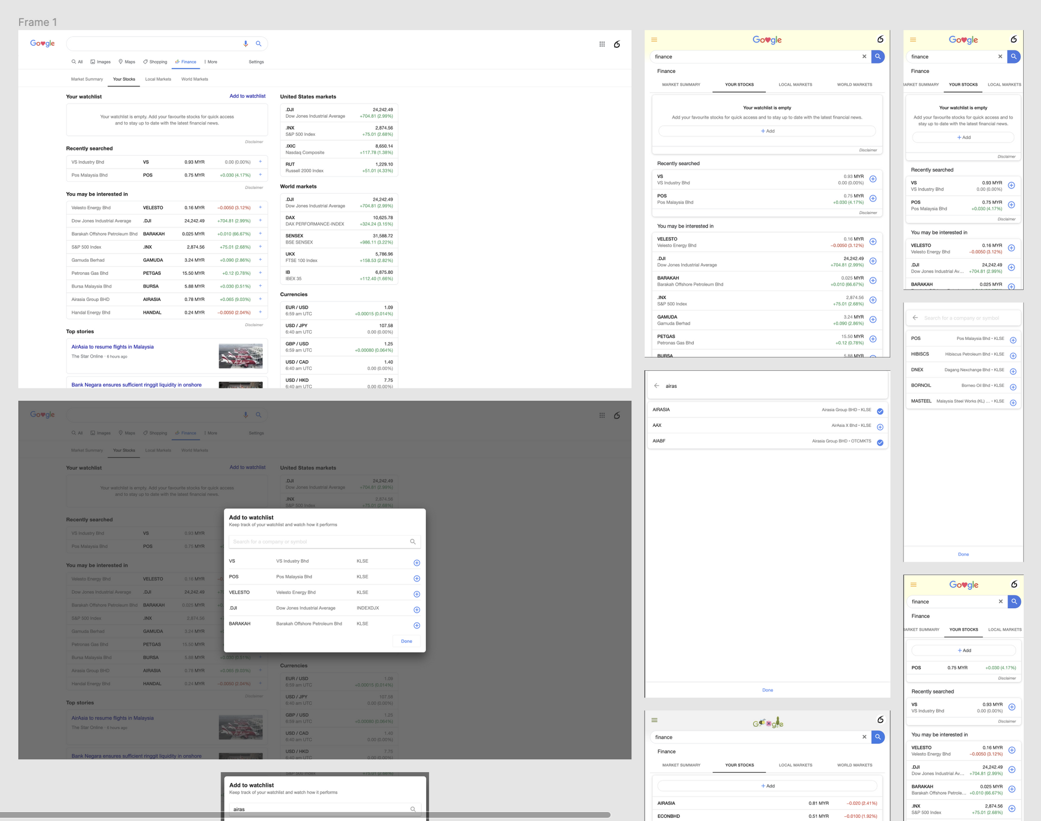Image resolution: width=1041 pixels, height=821 pixels.
Task: Click the magnifier icon in the undimmed desktop search bar
Action: (x=258, y=44)
